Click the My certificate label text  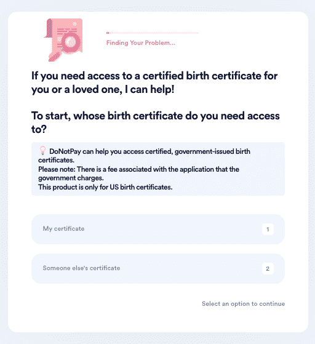(63, 228)
